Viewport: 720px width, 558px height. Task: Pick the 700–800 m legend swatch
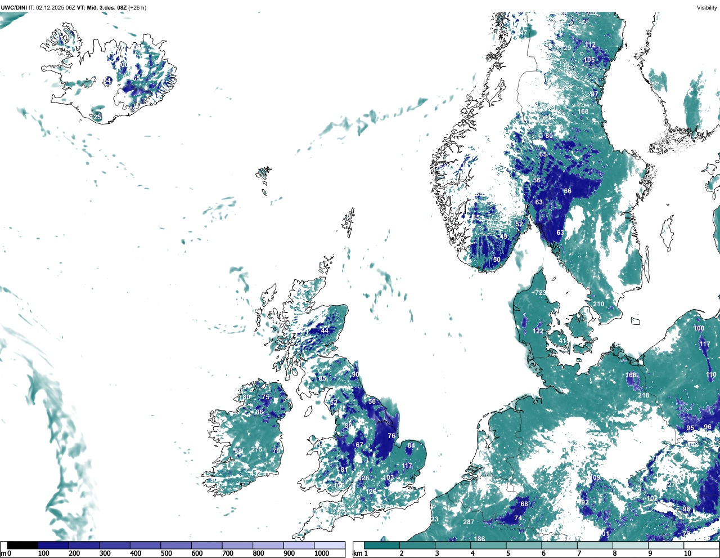pos(237,545)
